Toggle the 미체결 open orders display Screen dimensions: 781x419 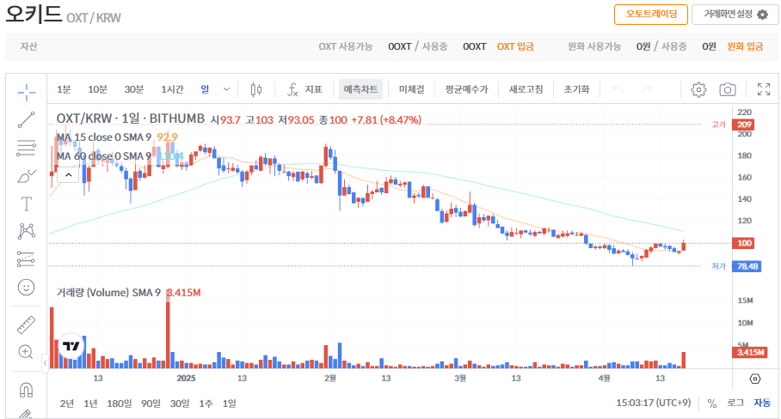point(411,89)
